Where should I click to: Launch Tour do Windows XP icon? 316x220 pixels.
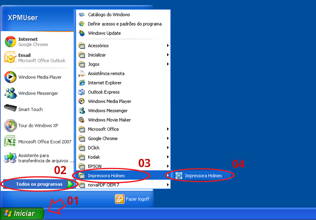tap(10, 125)
